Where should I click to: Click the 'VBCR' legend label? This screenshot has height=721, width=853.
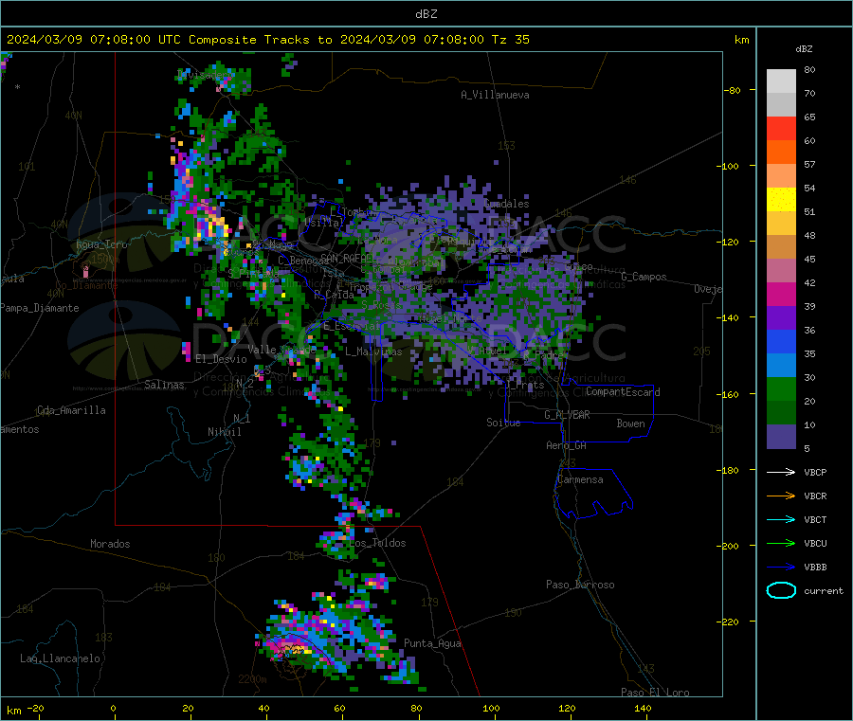pyautogui.click(x=815, y=496)
